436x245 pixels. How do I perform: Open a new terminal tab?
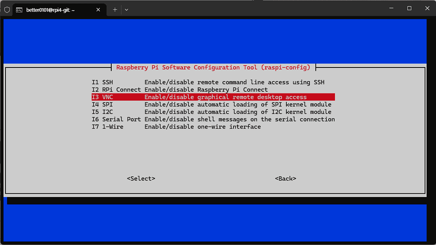pos(115,9)
